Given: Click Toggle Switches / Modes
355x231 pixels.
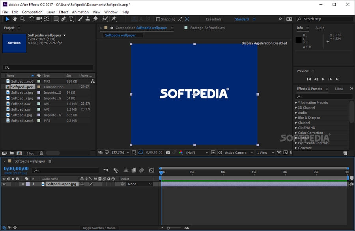Looking at the screenshot, I should (99, 228).
